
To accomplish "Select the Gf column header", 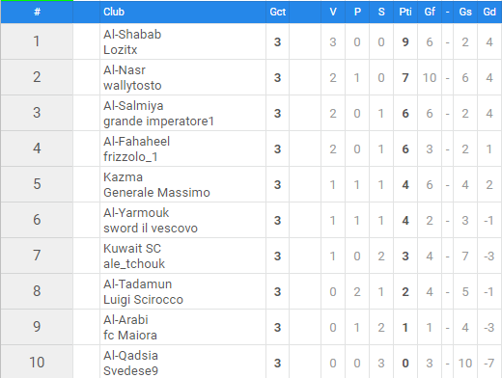I will pyautogui.click(x=430, y=12).
